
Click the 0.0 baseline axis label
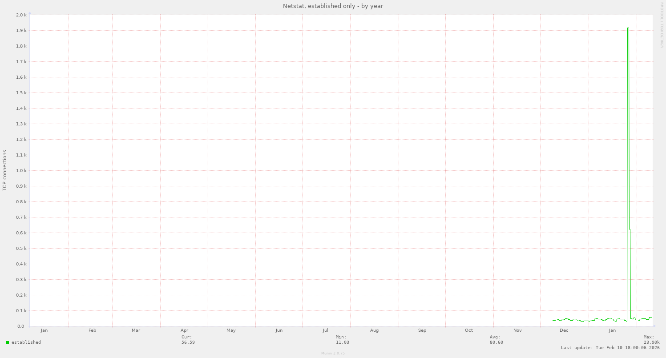click(x=20, y=326)
